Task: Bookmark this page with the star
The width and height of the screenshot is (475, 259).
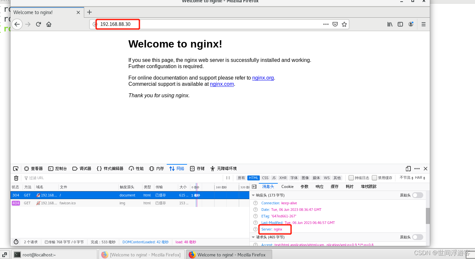Action: tap(344, 24)
